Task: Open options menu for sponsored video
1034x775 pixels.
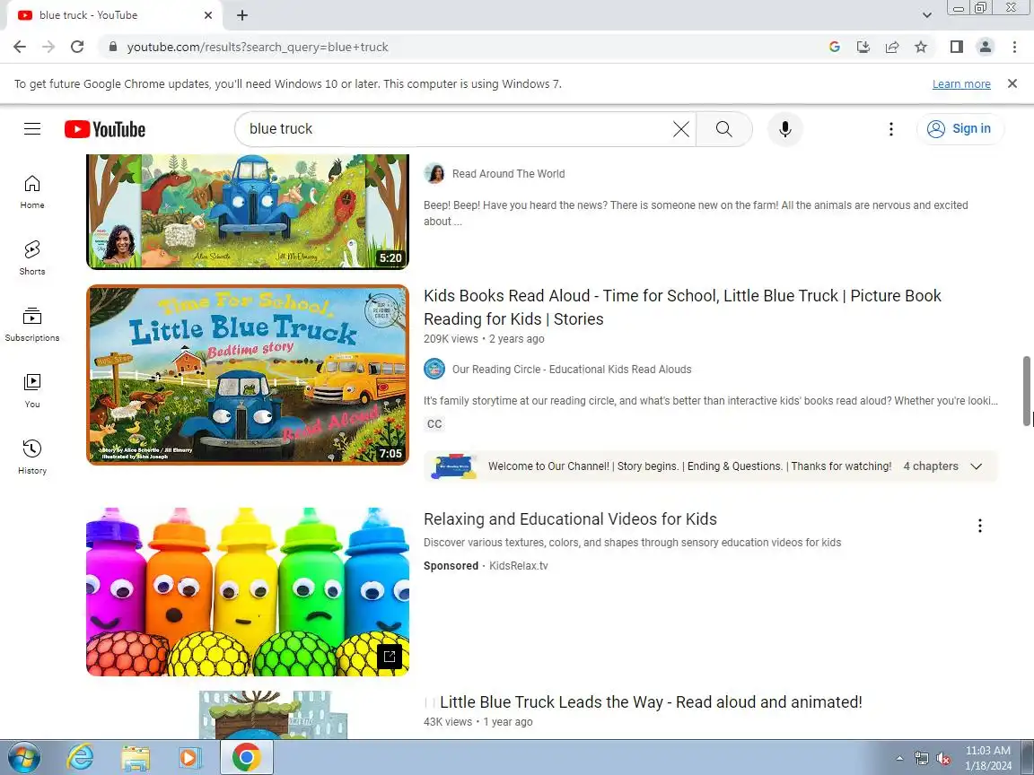Action: pos(980,526)
